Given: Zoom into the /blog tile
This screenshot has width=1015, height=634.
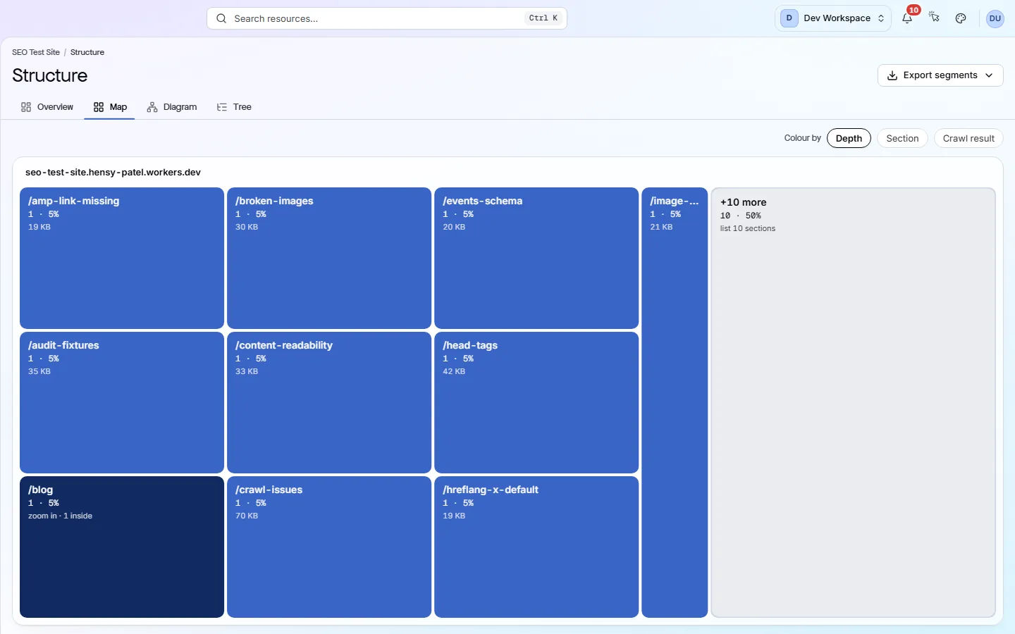Looking at the screenshot, I should 122,547.
